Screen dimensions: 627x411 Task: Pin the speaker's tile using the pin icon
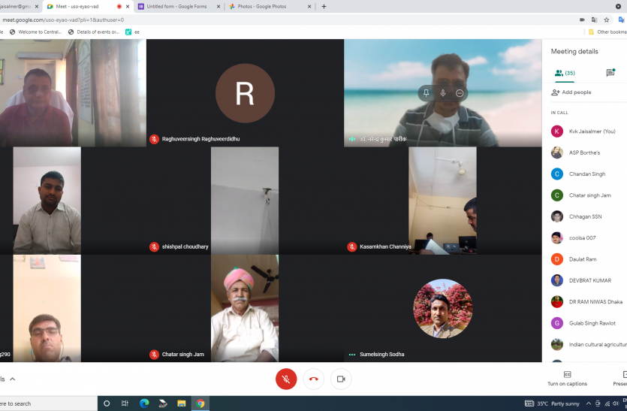click(426, 93)
